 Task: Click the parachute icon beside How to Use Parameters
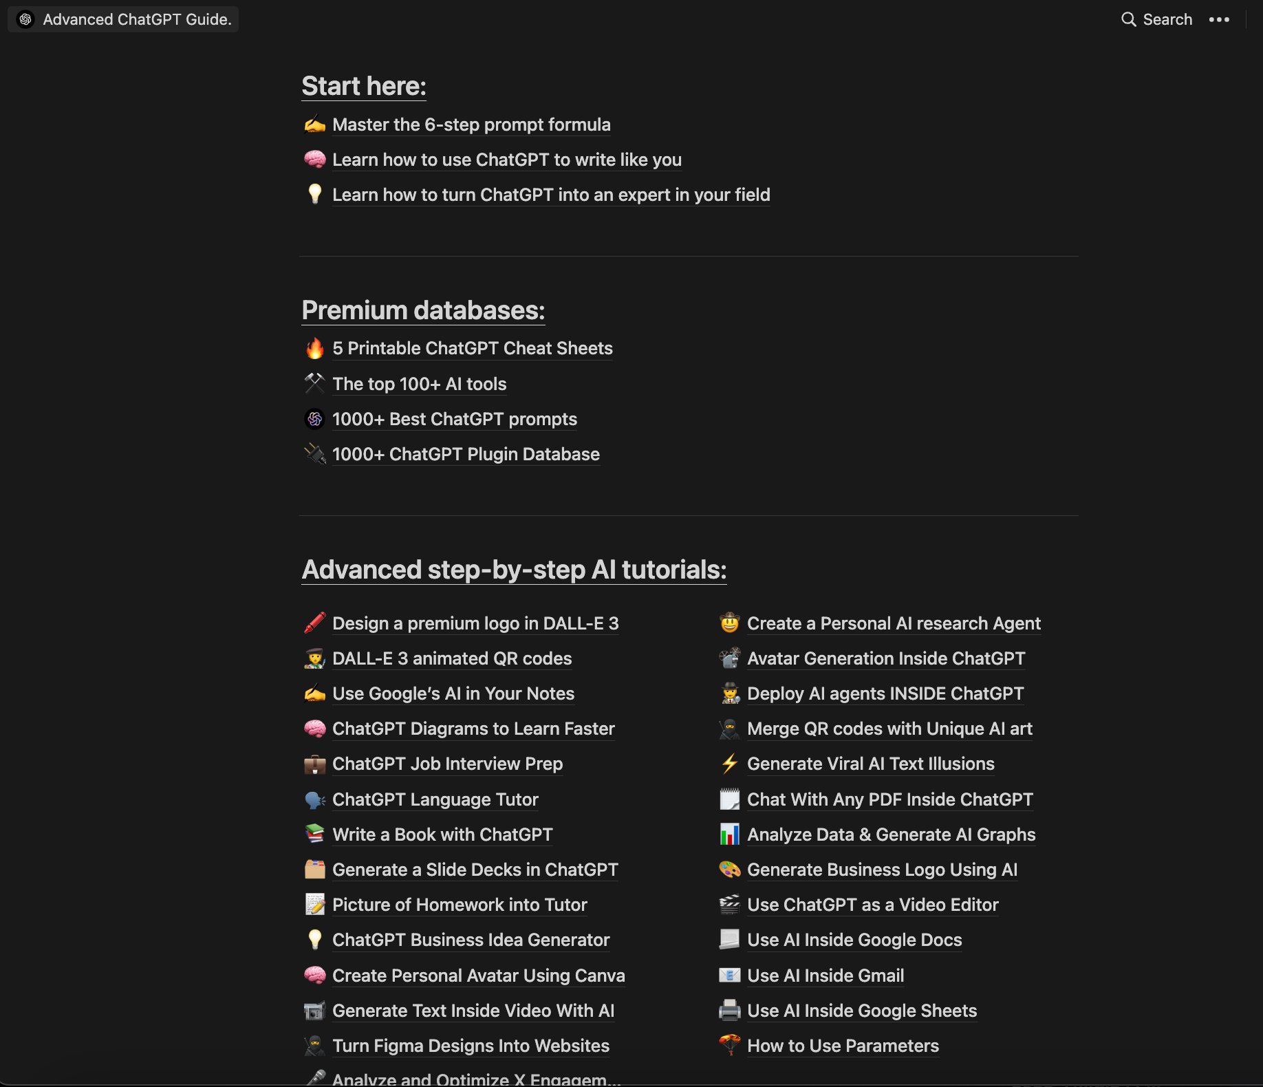click(730, 1046)
